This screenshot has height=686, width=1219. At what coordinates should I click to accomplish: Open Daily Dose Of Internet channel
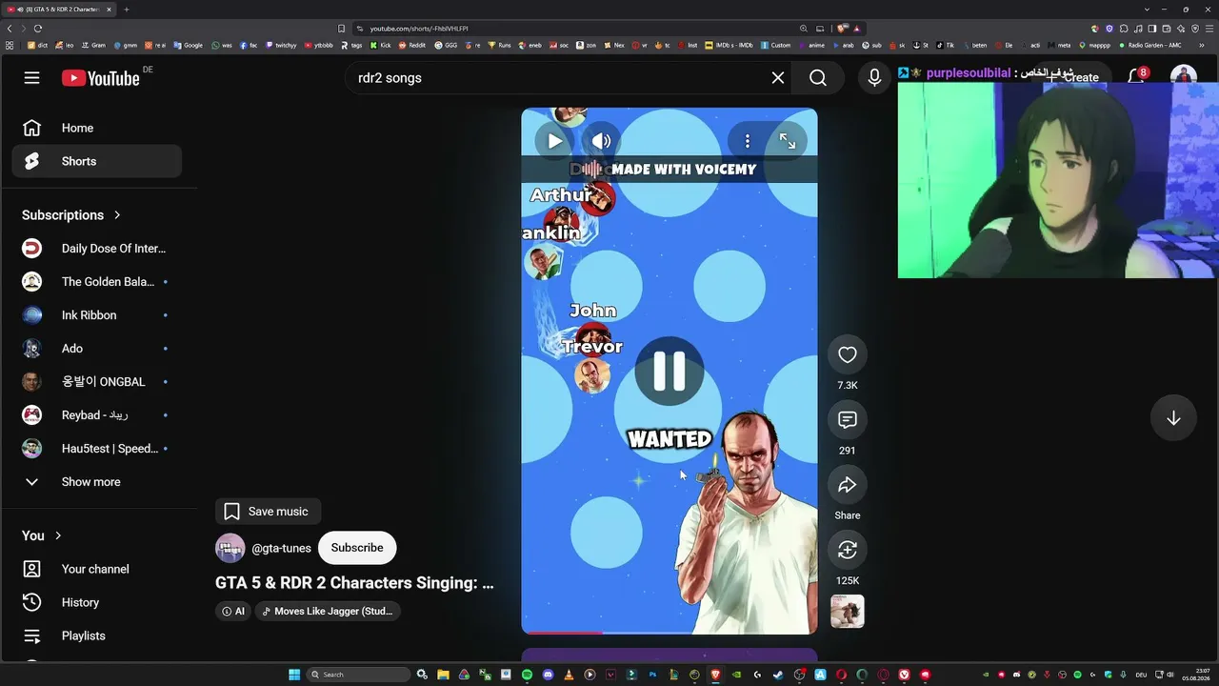coord(97,249)
